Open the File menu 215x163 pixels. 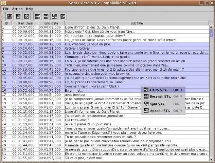(x=6, y=9)
